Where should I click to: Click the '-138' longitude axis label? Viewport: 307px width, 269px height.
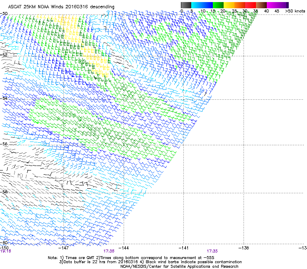point(244,248)
